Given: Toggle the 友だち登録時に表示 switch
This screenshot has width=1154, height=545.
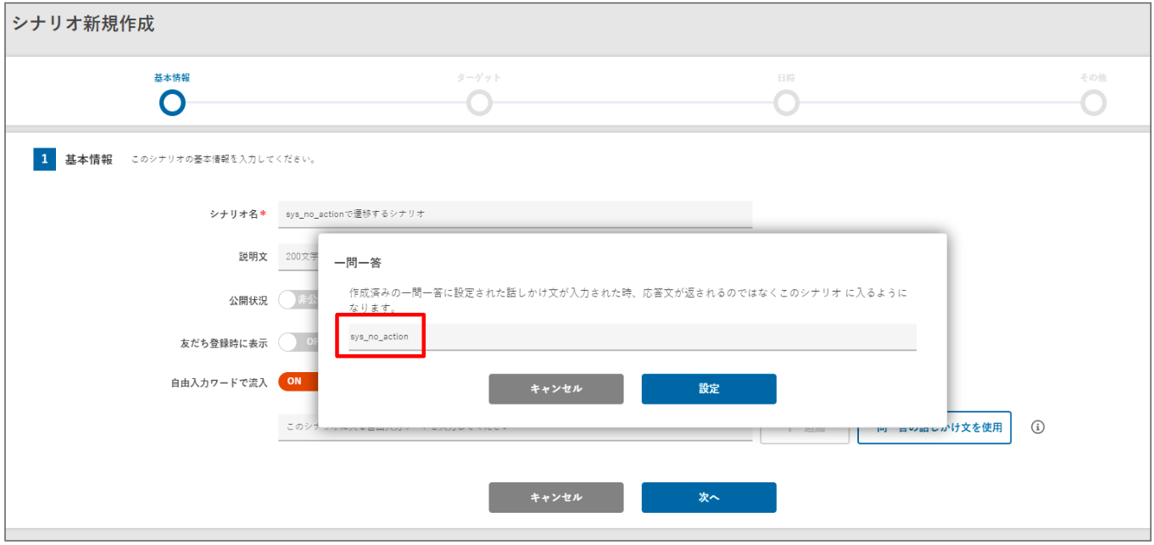Looking at the screenshot, I should click(x=297, y=342).
